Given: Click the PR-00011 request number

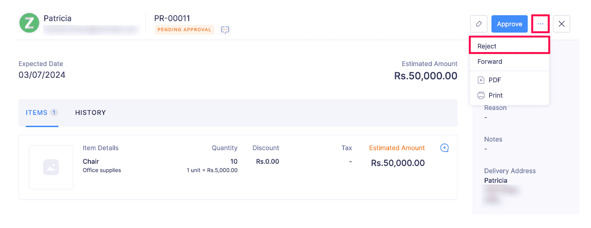Looking at the screenshot, I should 172,19.
